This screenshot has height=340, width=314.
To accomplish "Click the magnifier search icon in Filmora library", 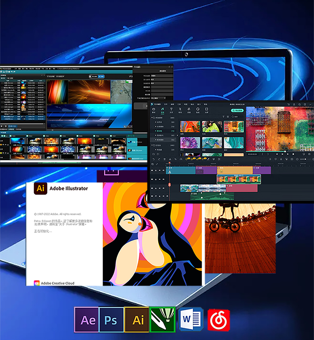I will [233, 117].
